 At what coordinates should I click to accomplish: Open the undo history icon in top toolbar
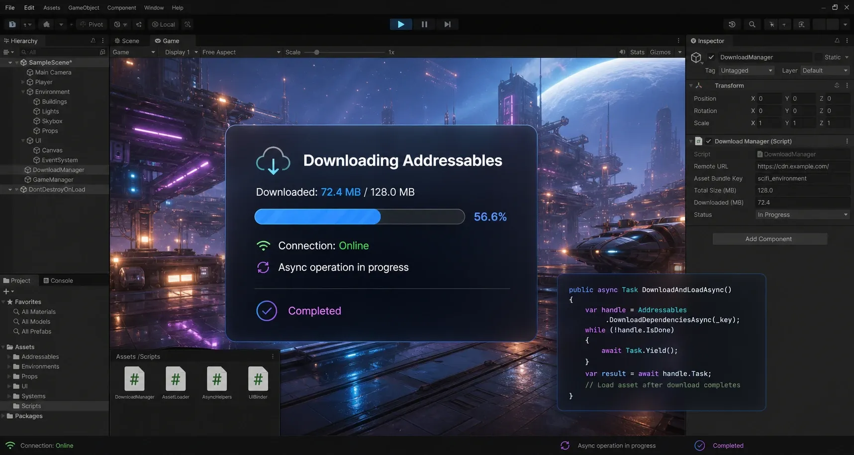pos(732,24)
